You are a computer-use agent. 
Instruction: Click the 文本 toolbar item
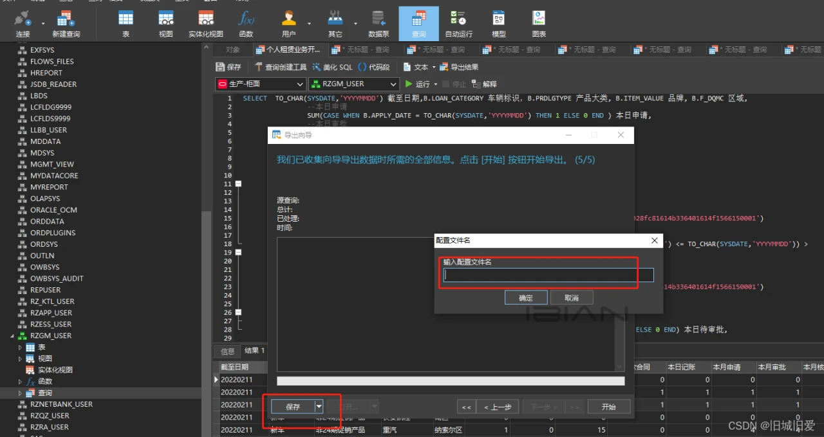pyautogui.click(x=415, y=67)
